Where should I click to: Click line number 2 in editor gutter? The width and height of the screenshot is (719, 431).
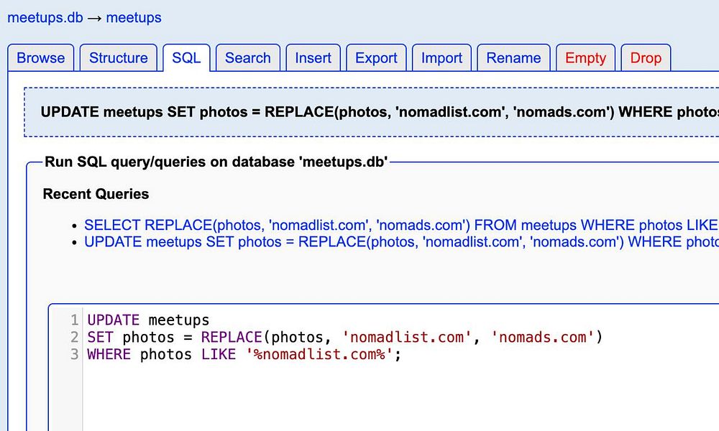pyautogui.click(x=74, y=337)
